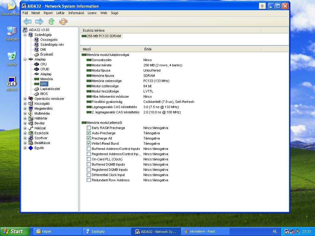Toggle the Buffered DQMB Inputs checkbox
This screenshot has width=315, height=236.
coord(89,164)
